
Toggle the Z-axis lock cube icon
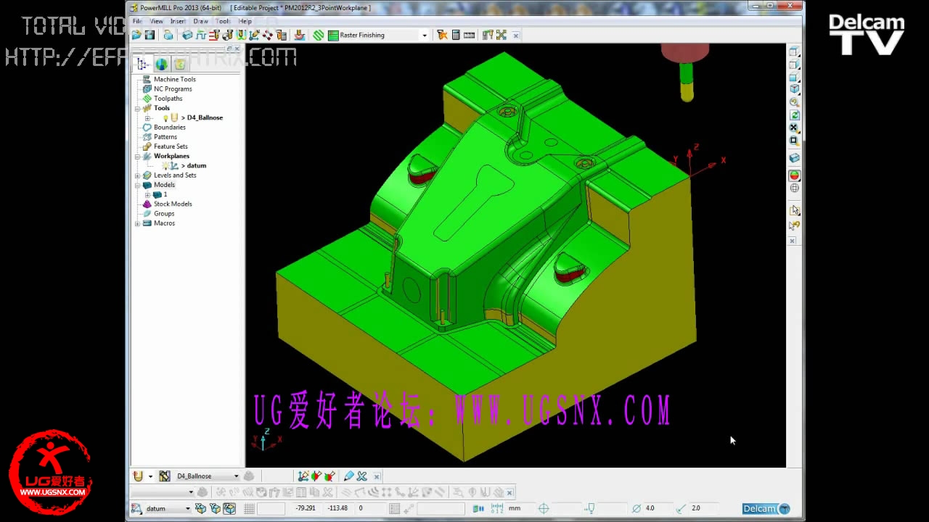[x=229, y=509]
